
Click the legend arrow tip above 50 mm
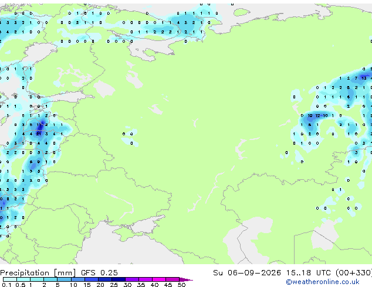tap(186, 279)
